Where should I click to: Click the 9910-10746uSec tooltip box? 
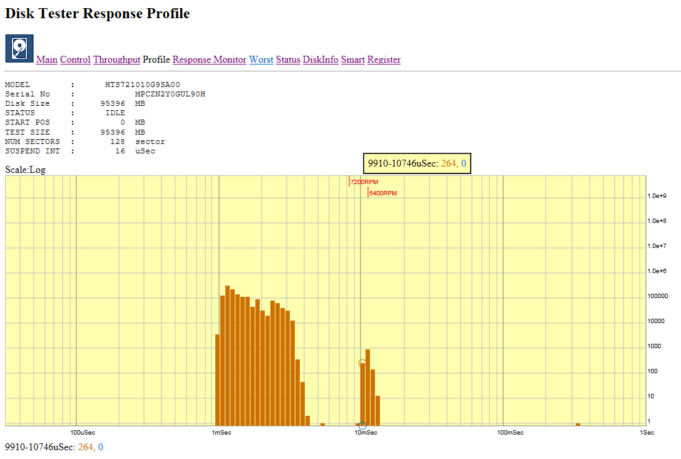point(417,163)
